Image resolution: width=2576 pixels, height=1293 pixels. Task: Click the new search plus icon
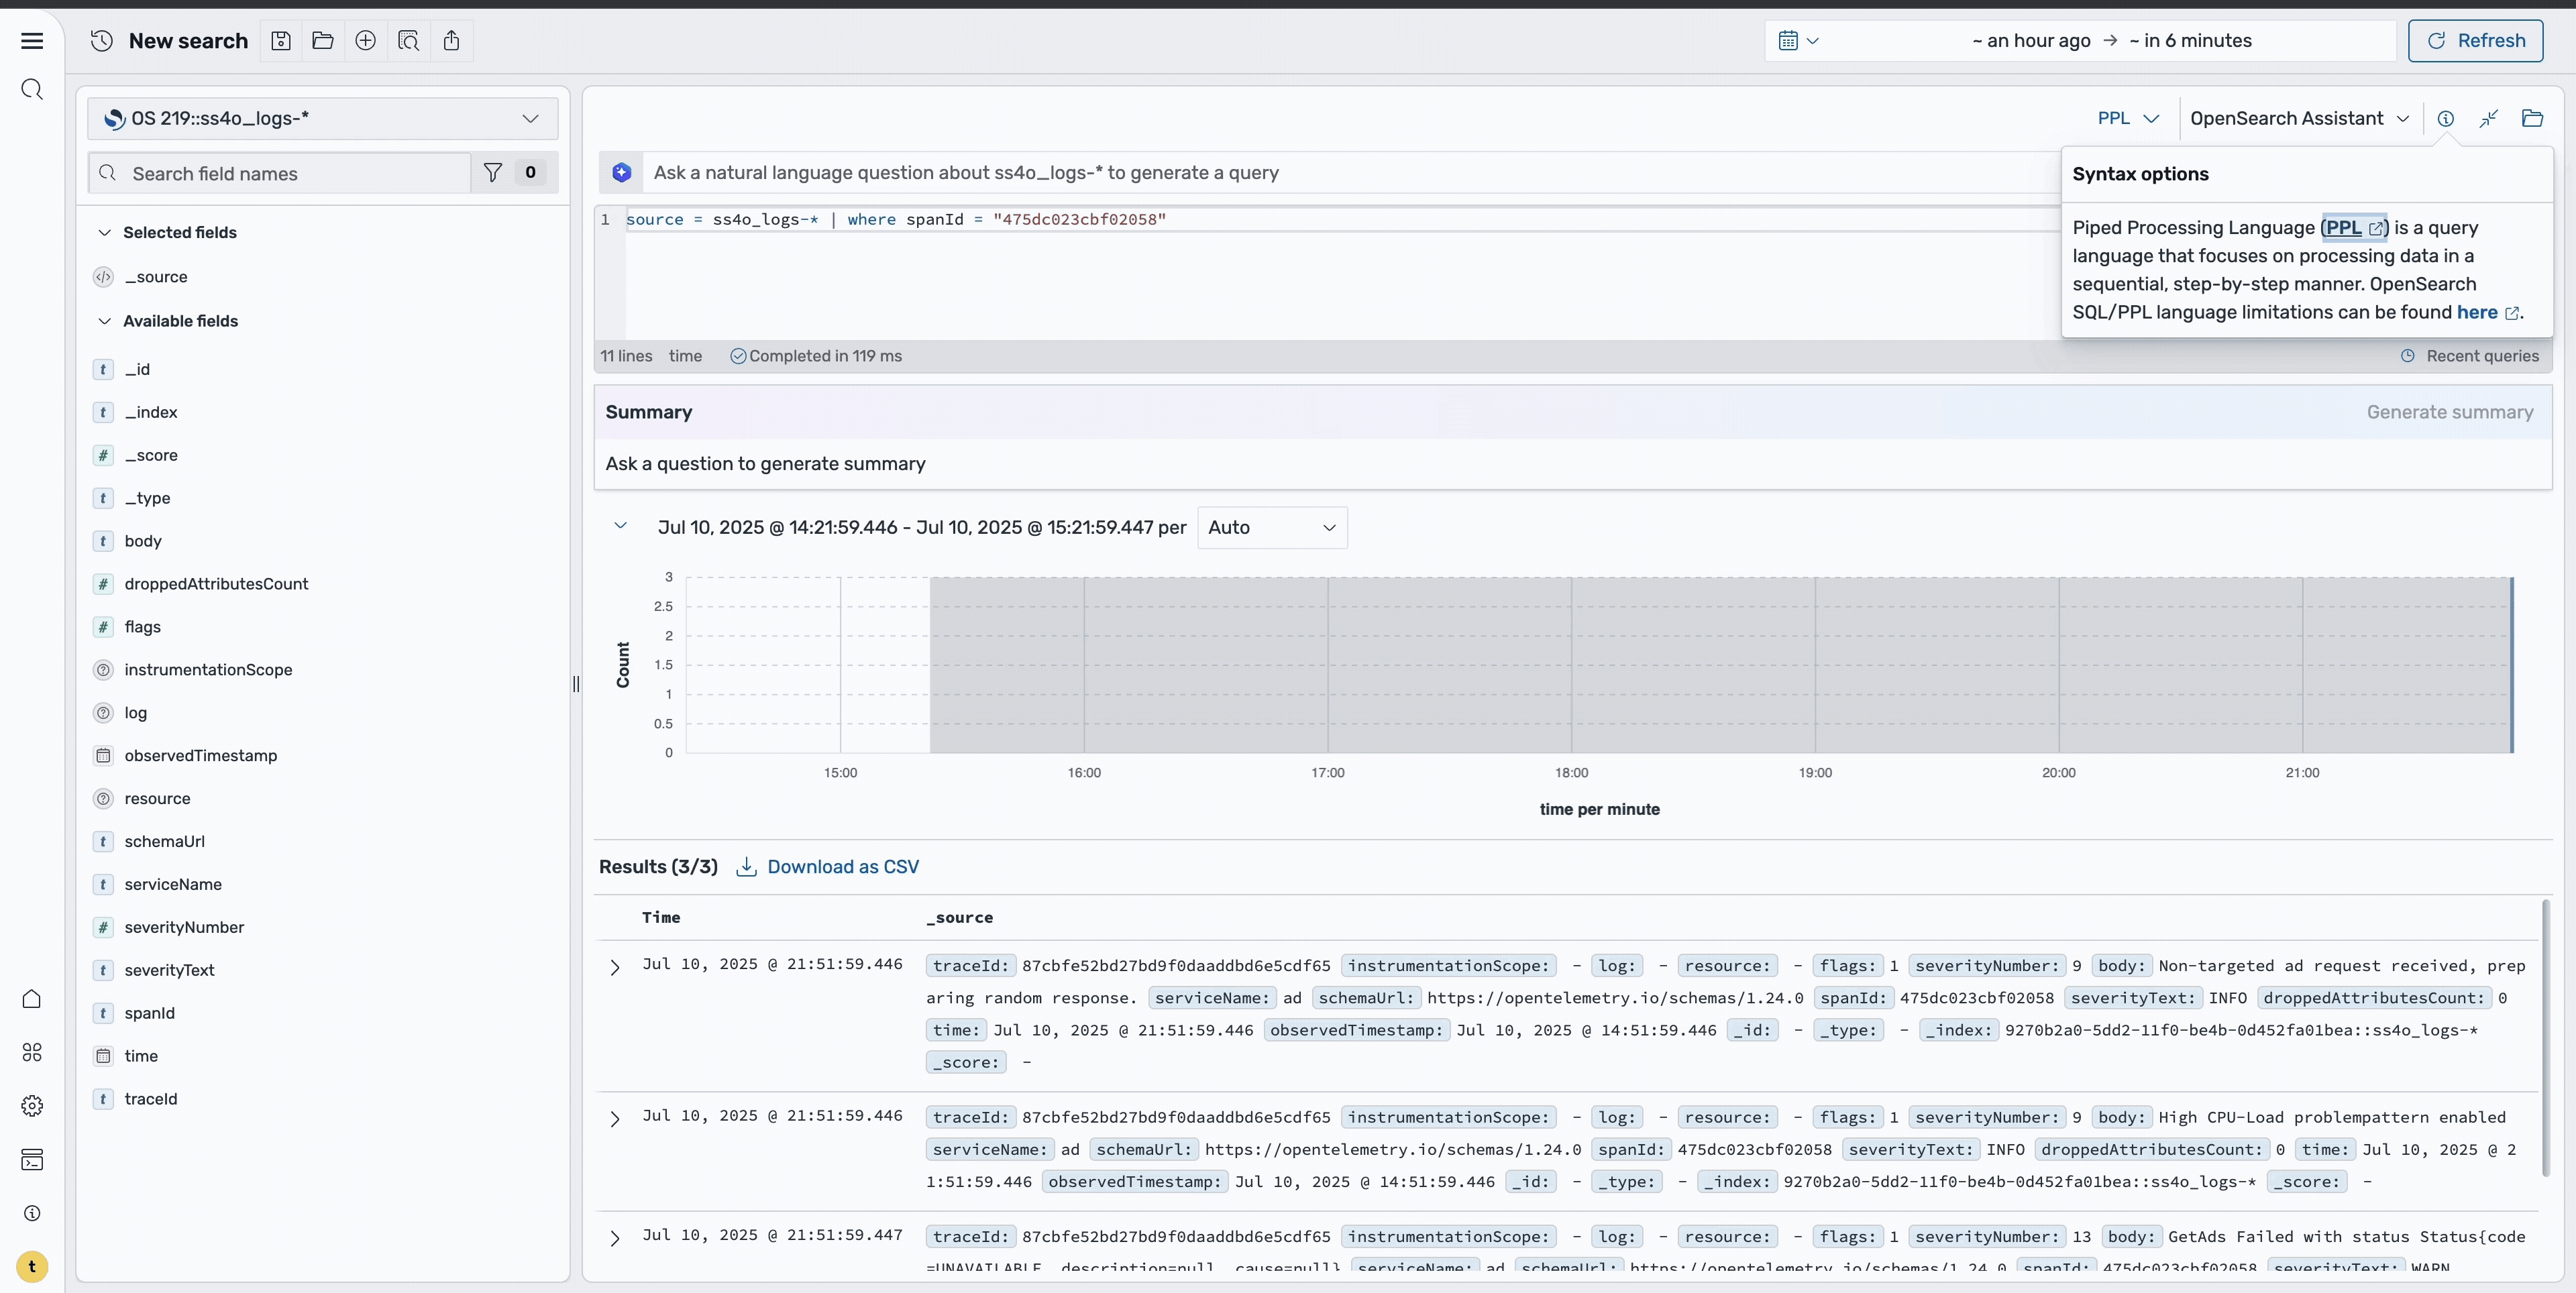coord(366,41)
